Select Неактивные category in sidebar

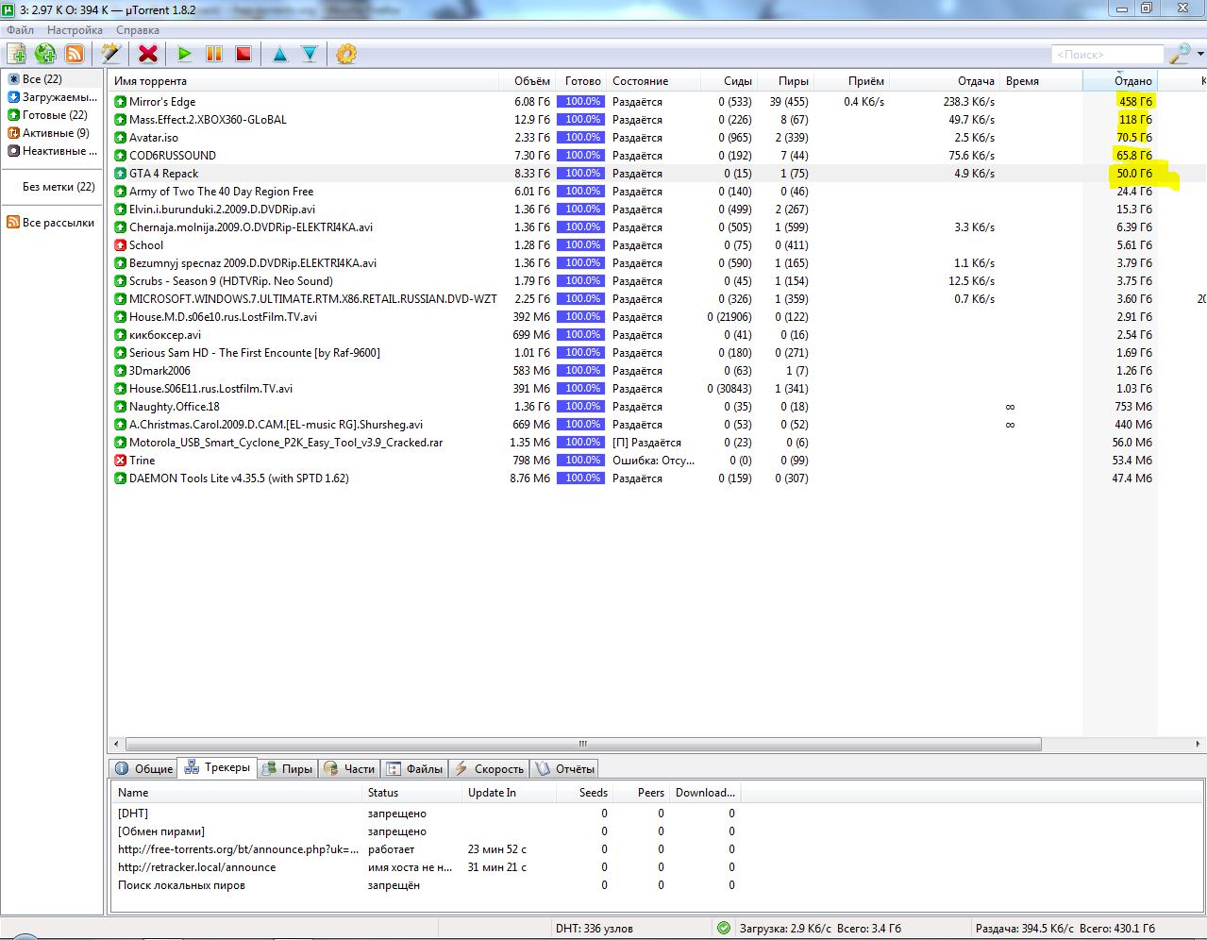(52, 151)
